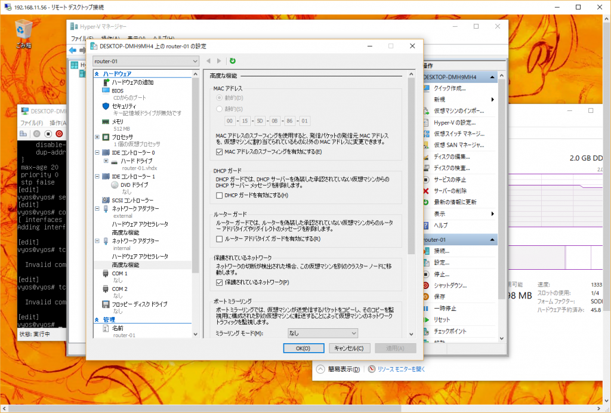Click the black square turn-off icon in VM connection toolbar
Image resolution: width=611 pixels, height=413 pixels.
pos(48,134)
